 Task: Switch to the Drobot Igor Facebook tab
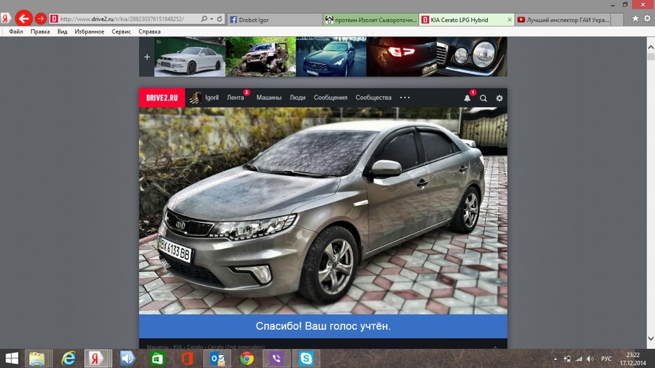click(274, 20)
